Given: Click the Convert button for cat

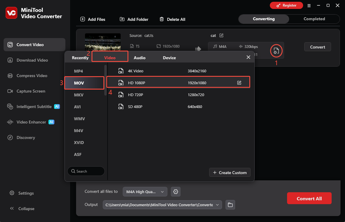Looking at the screenshot, I should 317,47.
